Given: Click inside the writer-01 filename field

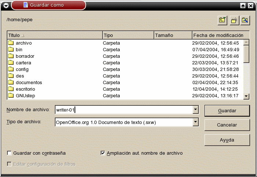Looking at the screenshot, I should click(123, 109).
